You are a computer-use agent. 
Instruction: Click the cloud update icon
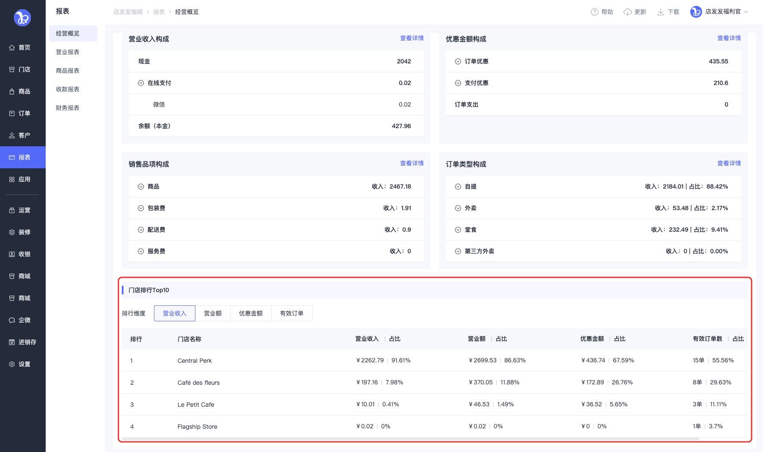(628, 12)
